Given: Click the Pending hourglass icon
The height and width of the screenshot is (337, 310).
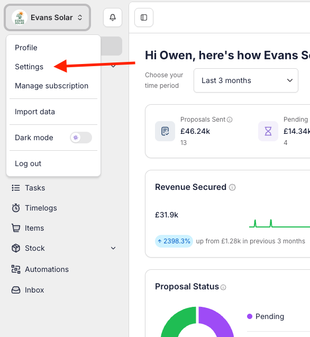Looking at the screenshot, I should click(268, 131).
